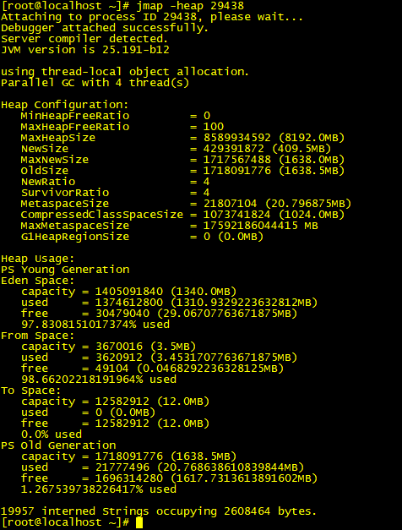The height and width of the screenshot is (530, 402).
Task: Click the Parallel GC with 4 threads line
Action: [95, 83]
